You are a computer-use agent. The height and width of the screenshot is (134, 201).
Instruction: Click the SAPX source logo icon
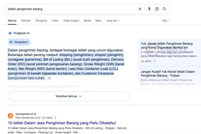(142, 61)
